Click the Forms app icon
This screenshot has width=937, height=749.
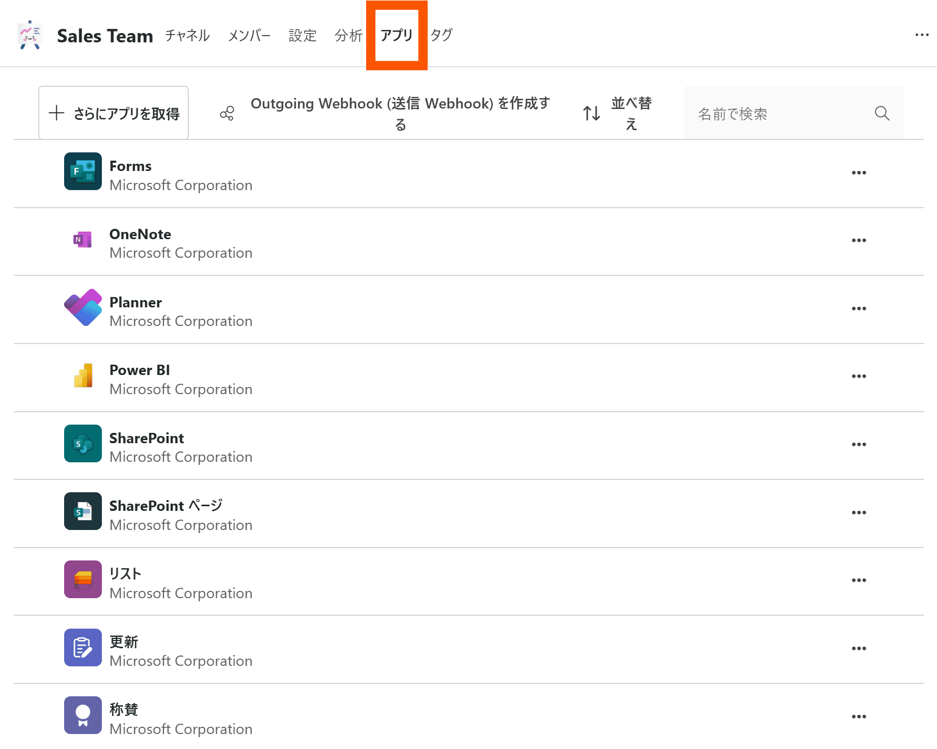point(83,171)
